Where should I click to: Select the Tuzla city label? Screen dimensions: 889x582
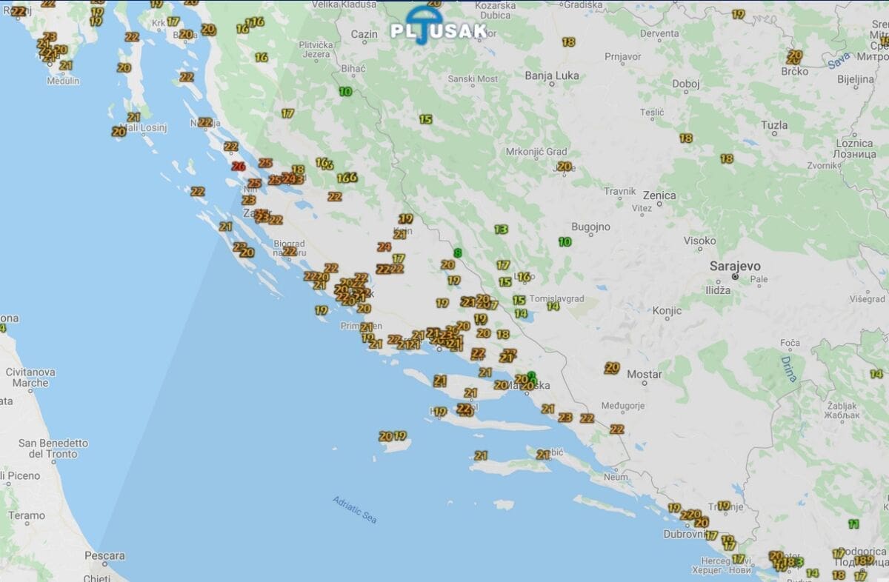coord(774,125)
